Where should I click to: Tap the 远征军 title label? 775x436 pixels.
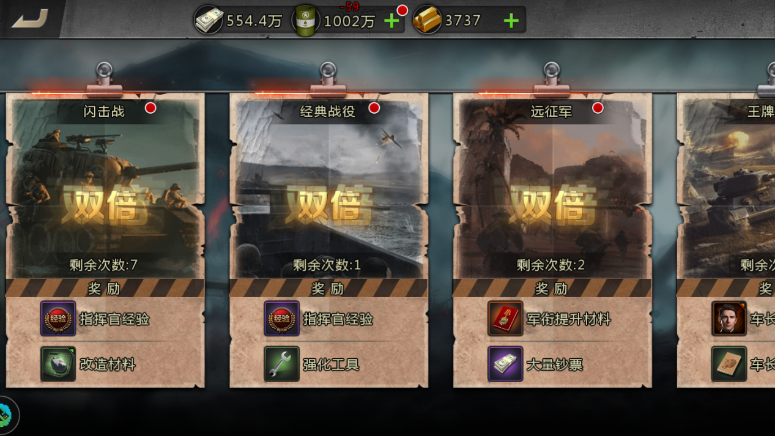tap(551, 111)
